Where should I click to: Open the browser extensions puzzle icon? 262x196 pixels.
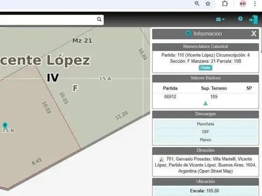click(225, 4)
